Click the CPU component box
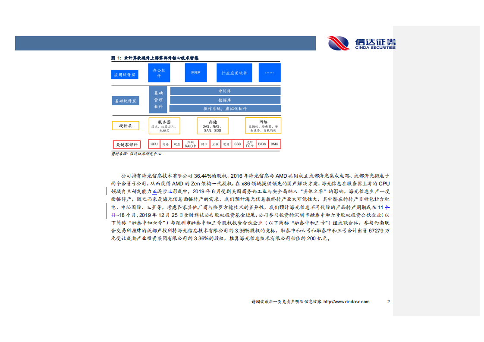 pos(154,144)
